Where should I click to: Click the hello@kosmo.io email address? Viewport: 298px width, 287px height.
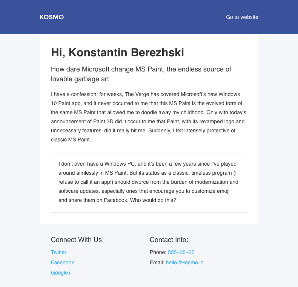coord(184,262)
